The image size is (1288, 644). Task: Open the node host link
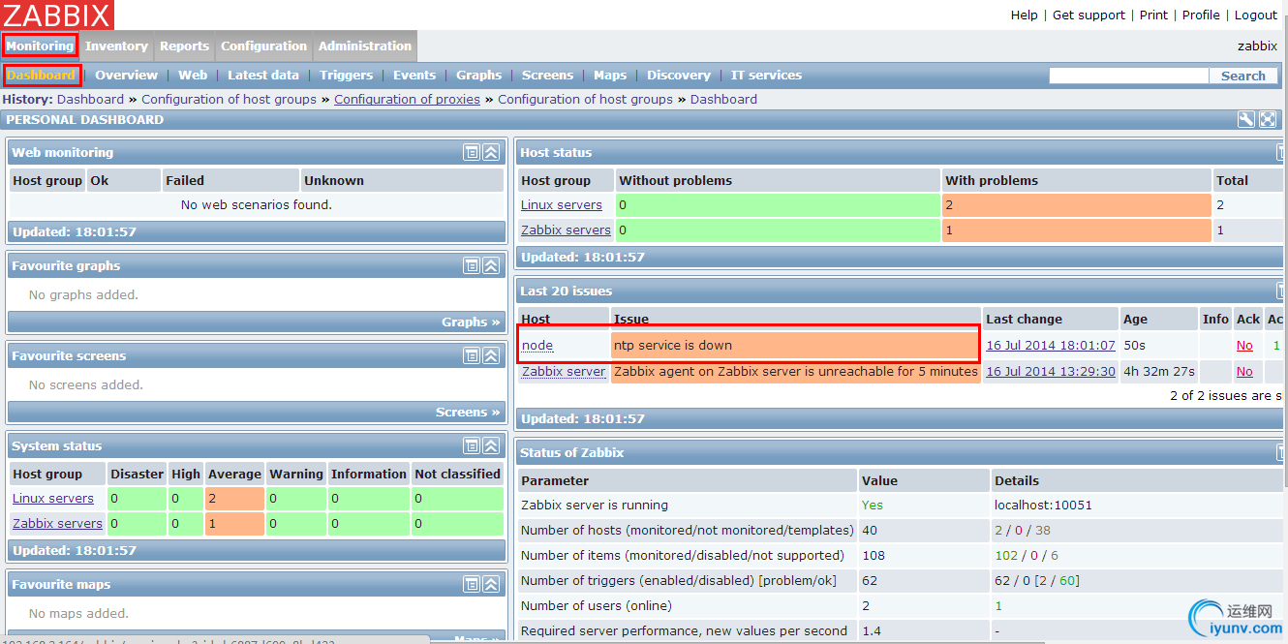click(x=537, y=345)
